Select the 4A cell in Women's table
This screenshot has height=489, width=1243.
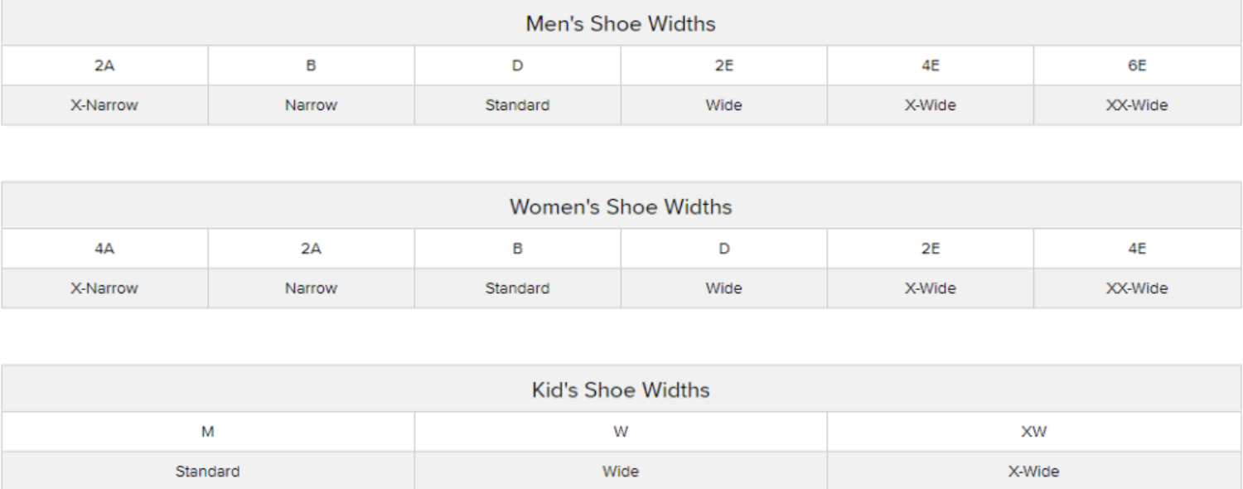(x=104, y=249)
